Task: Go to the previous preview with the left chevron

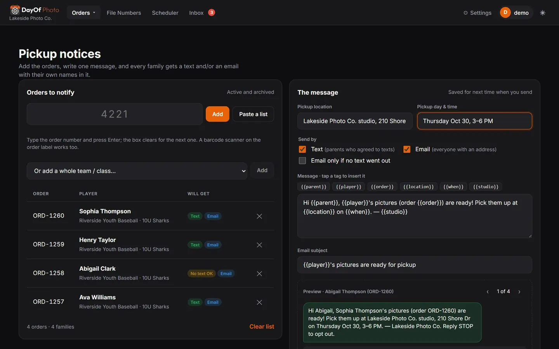Action: (488, 292)
